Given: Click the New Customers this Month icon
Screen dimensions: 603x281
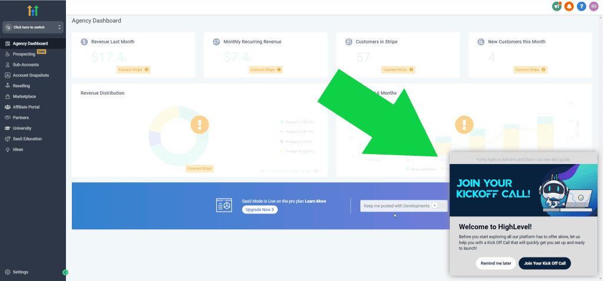Looking at the screenshot, I should click(481, 42).
